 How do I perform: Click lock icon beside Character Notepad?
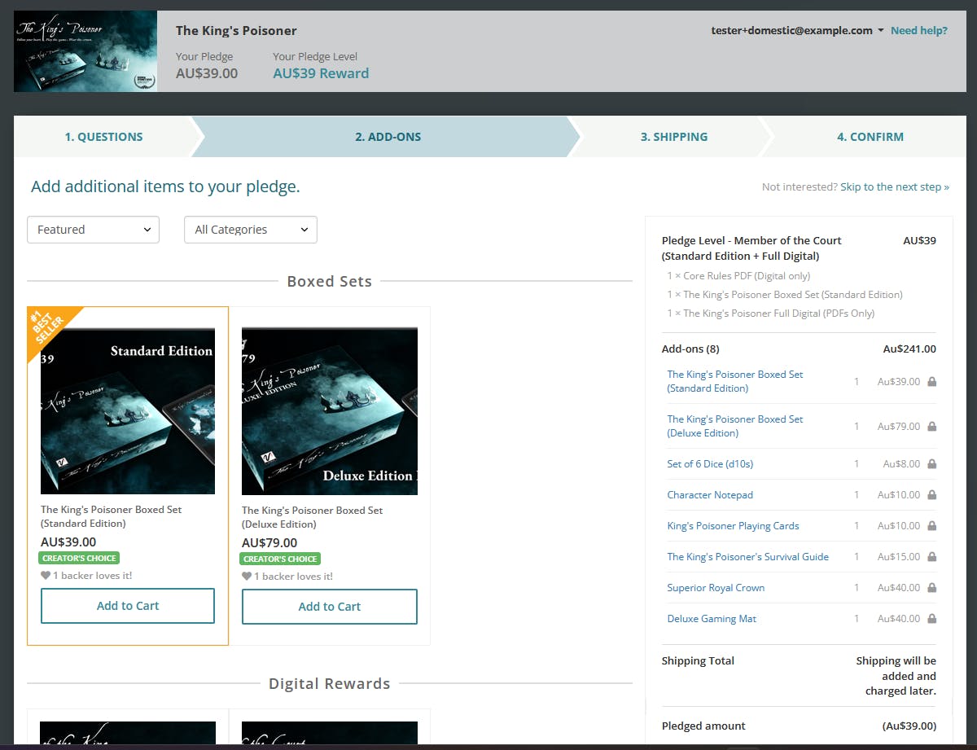(x=931, y=494)
